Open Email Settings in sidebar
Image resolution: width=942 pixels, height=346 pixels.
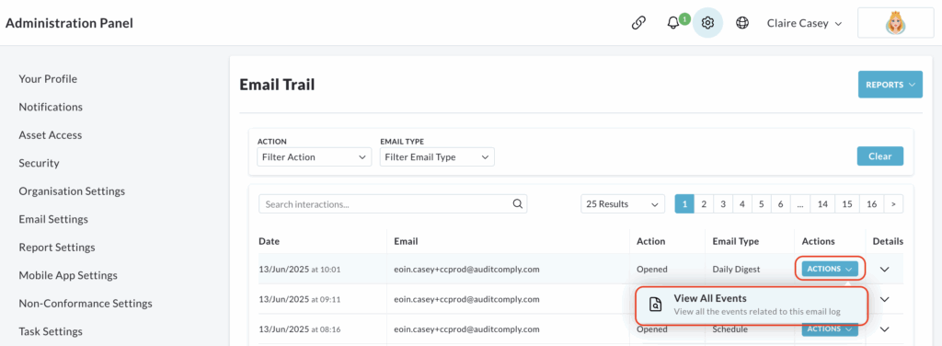click(x=53, y=219)
